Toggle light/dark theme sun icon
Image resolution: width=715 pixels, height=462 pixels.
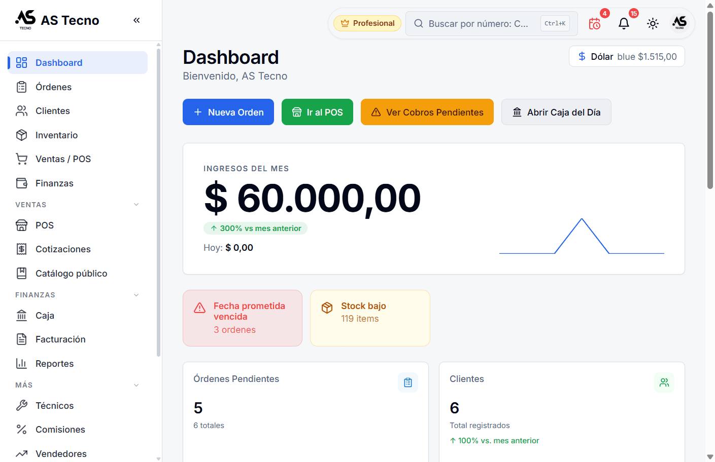[x=653, y=23]
